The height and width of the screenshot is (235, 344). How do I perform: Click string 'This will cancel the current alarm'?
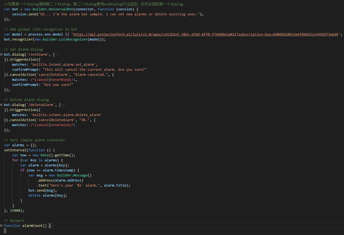tap(95, 70)
